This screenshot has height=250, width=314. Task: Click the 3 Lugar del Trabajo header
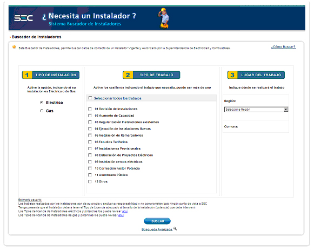[256, 75]
